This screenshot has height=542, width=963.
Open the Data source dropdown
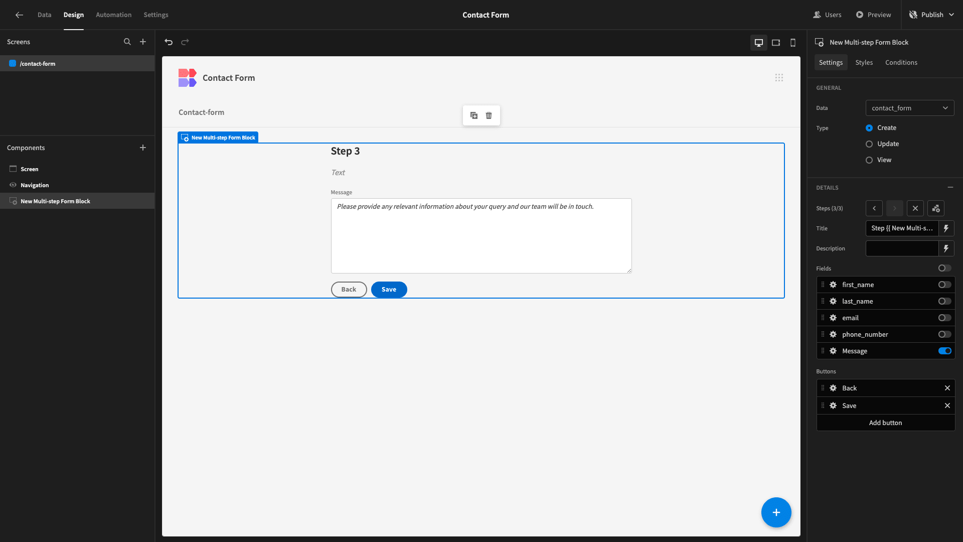pos(909,108)
